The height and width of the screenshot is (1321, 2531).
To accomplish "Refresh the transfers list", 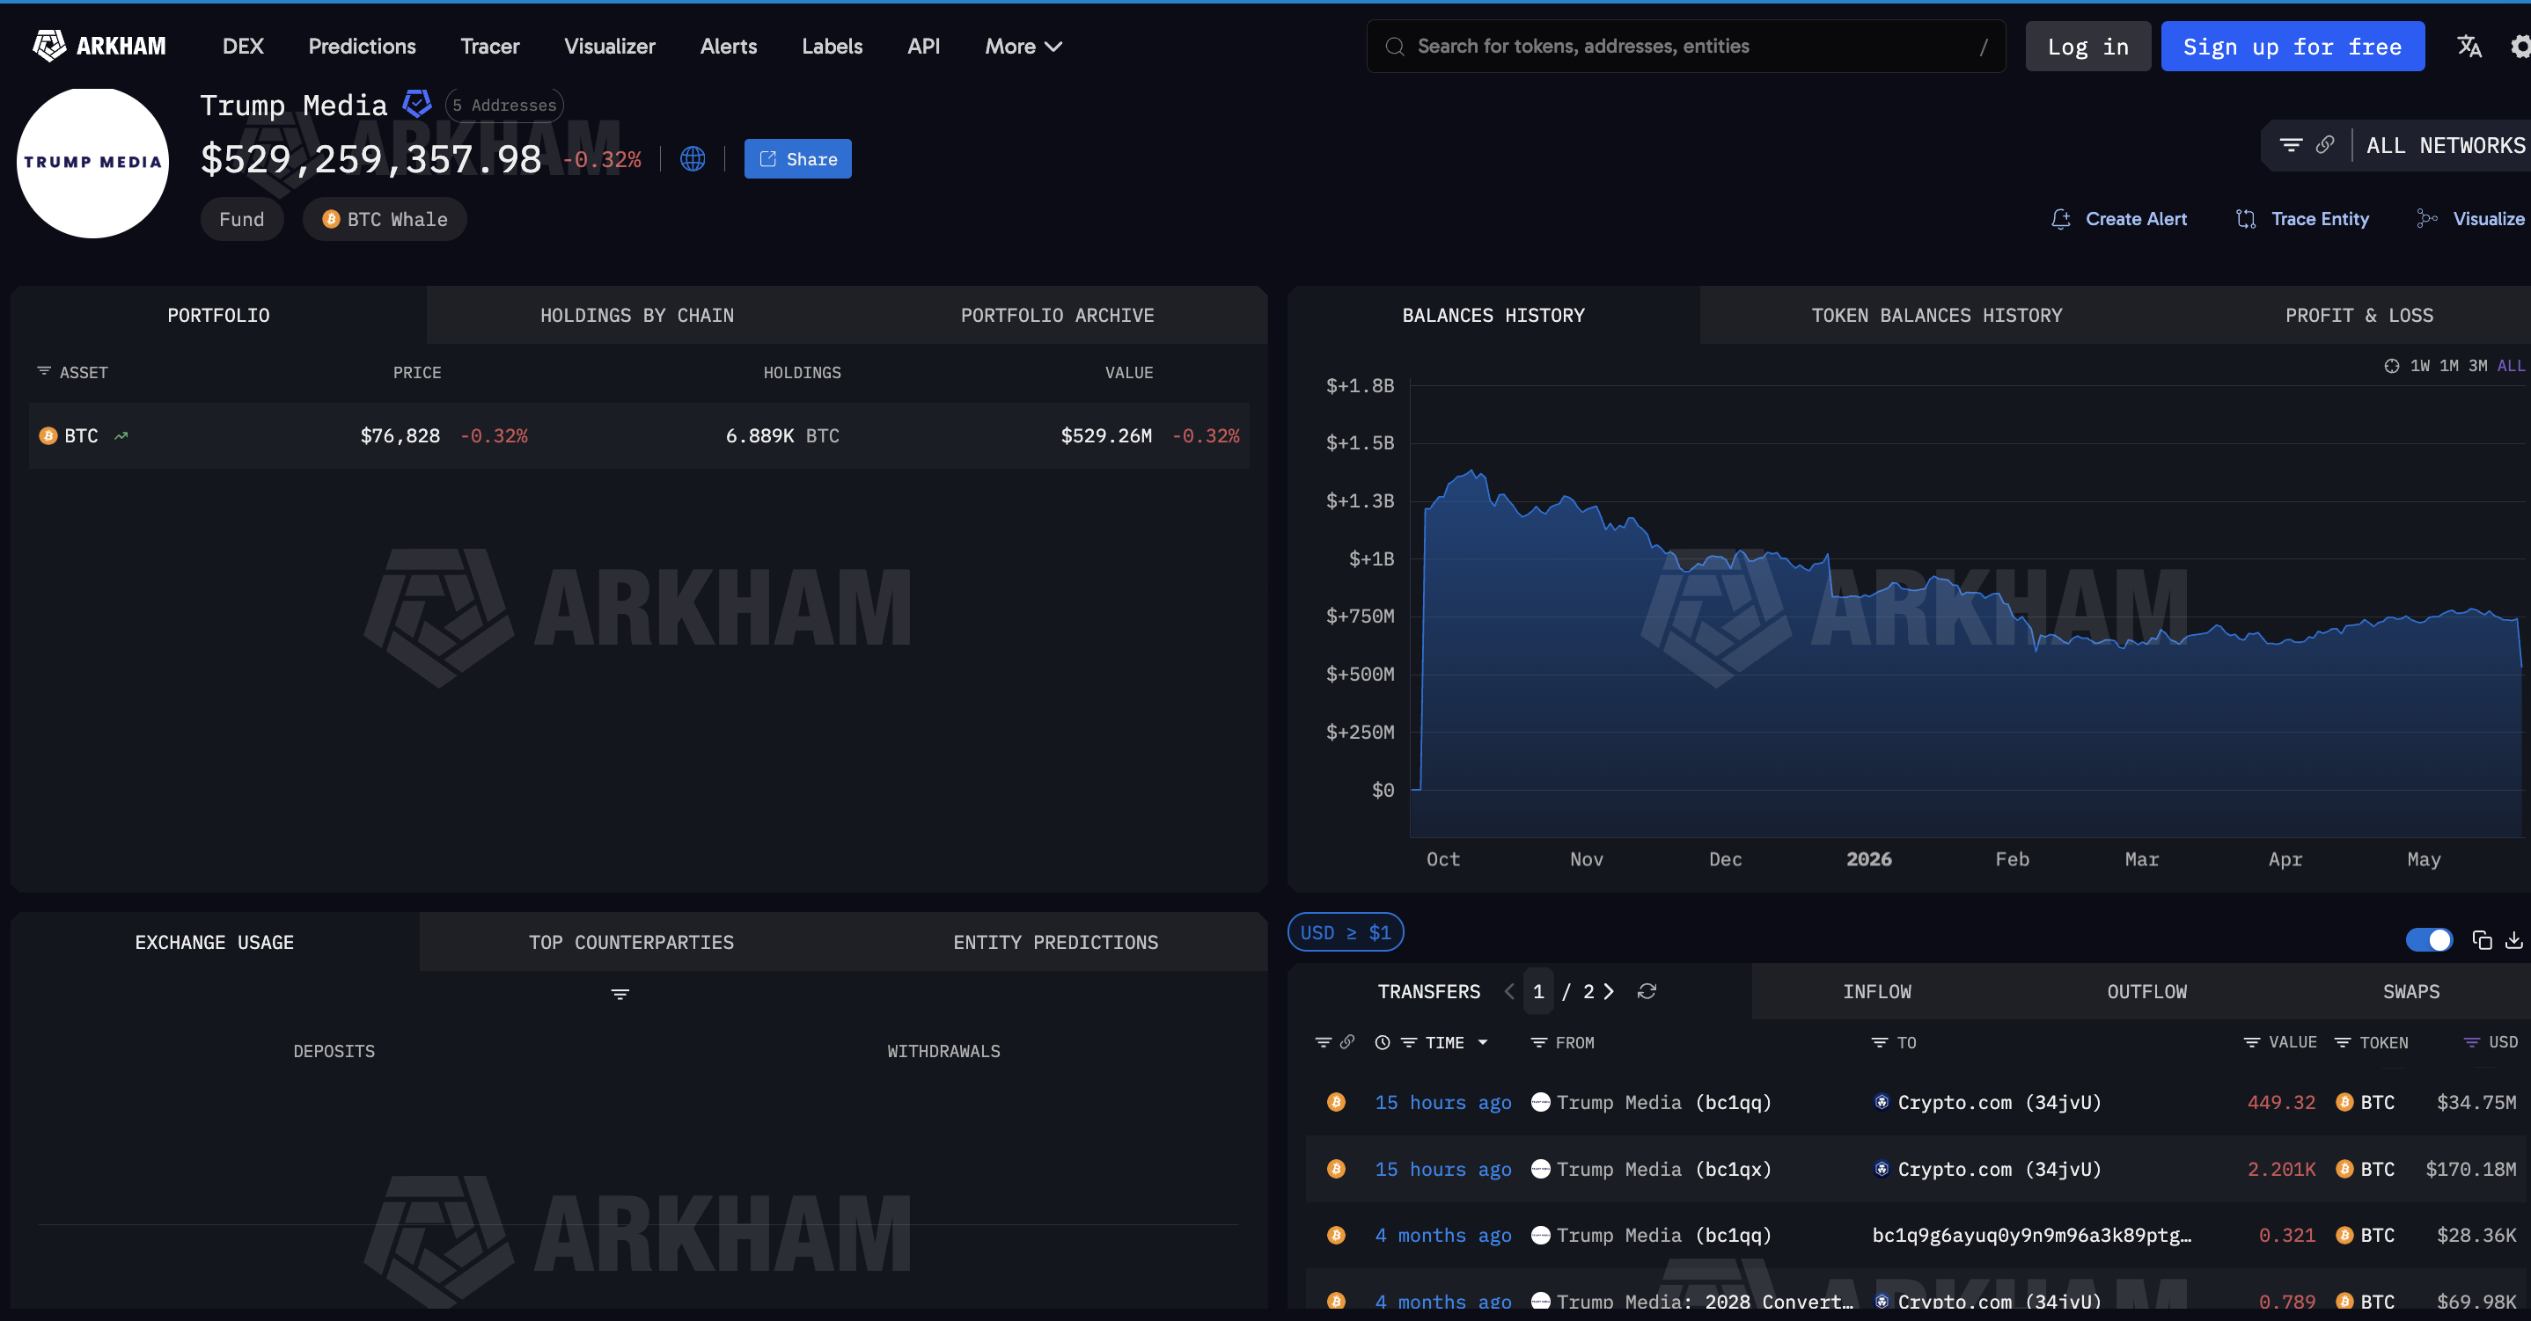I will [1647, 991].
